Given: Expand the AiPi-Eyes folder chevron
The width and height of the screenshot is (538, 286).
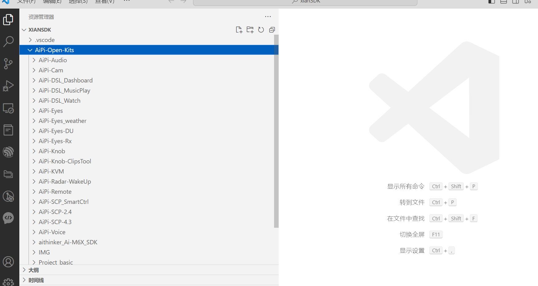Looking at the screenshot, I should pos(34,111).
